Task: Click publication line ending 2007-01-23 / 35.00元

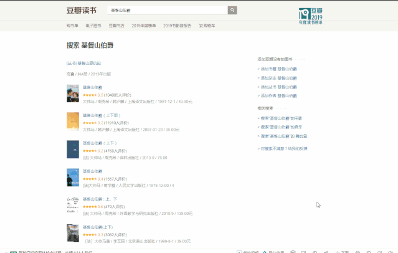Action: [x=131, y=130]
